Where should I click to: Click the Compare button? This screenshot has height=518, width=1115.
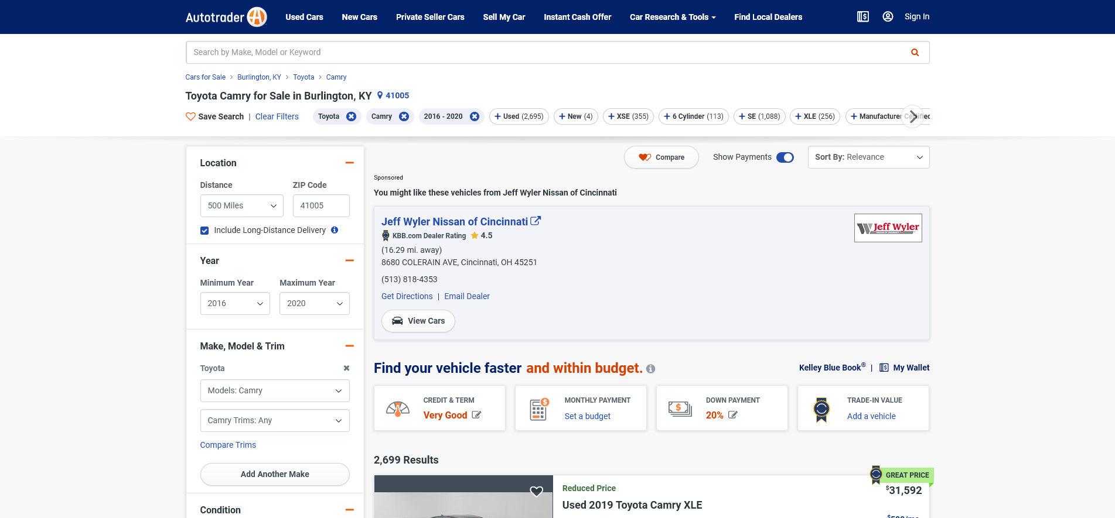pos(661,157)
